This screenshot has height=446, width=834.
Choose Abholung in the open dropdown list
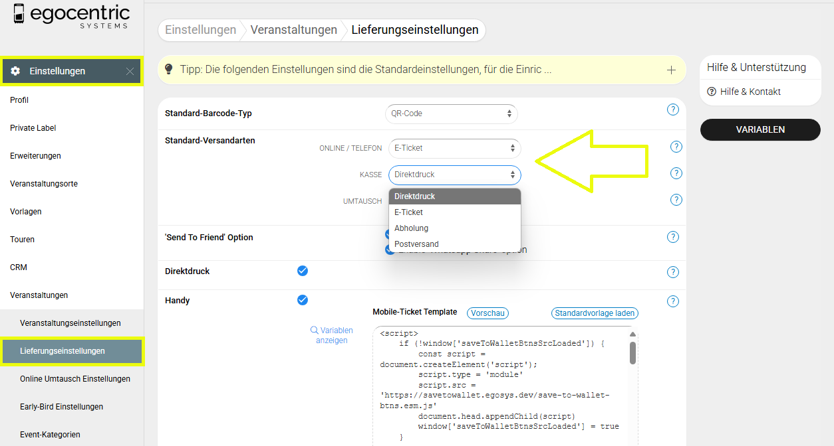pyautogui.click(x=411, y=228)
